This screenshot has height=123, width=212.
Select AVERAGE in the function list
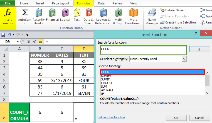[152, 90]
